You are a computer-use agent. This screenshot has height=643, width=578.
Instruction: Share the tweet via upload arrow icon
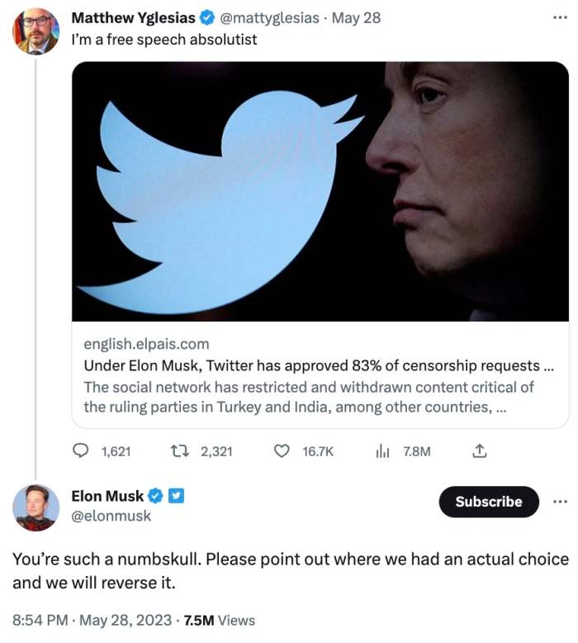[479, 450]
